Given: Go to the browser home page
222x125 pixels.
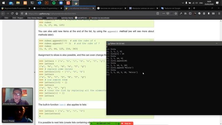Looking at the screenshot, I should click(17, 14).
